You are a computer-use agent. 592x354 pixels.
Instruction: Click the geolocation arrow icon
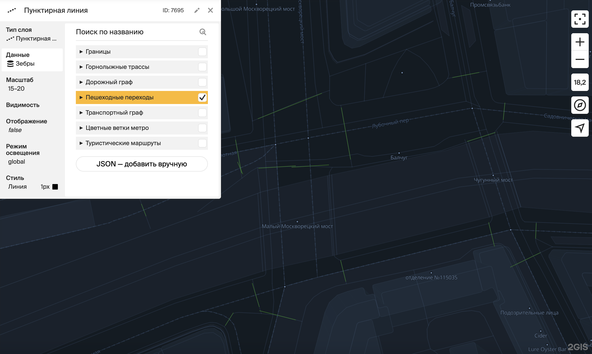(580, 128)
